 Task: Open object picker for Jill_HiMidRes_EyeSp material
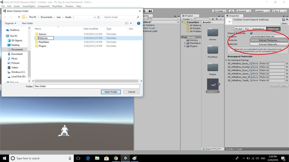(x=287, y=67)
